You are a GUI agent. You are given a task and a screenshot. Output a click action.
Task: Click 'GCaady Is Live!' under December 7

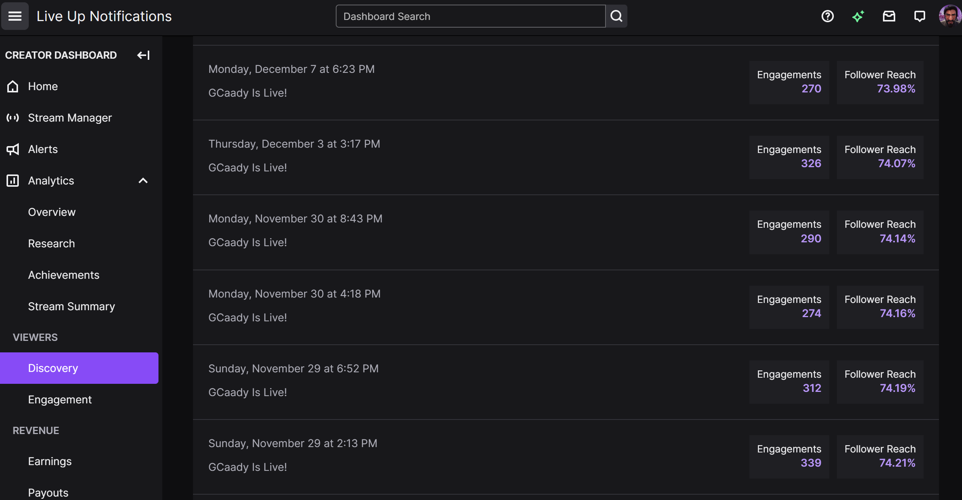(248, 93)
